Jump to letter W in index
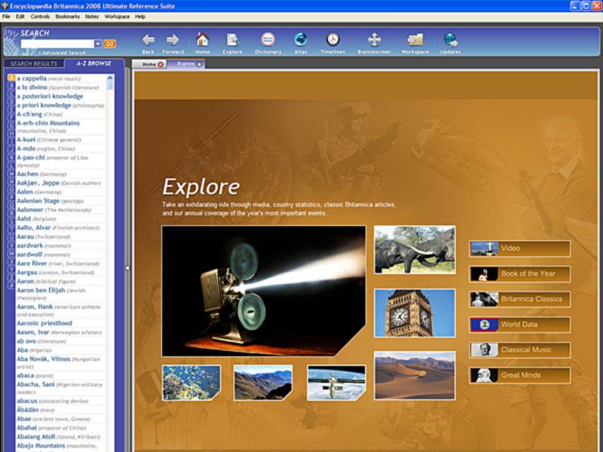The width and height of the screenshot is (603, 452). pyautogui.click(x=11, y=254)
